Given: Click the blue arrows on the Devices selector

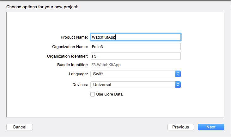Looking at the screenshot, I should point(178,84).
